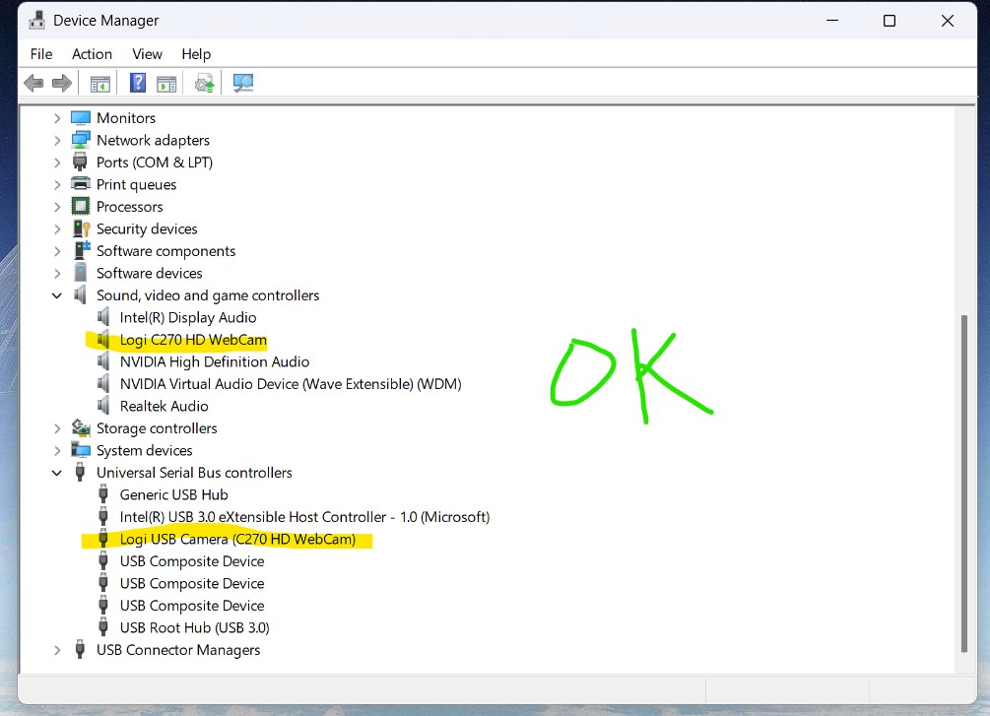Click the Show/Hide Action Pane toolbar icon

(166, 84)
